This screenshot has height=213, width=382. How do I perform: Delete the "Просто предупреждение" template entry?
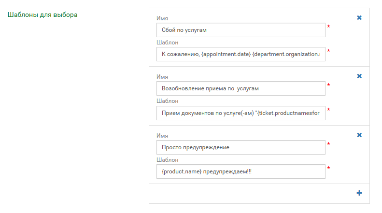pyautogui.click(x=359, y=135)
